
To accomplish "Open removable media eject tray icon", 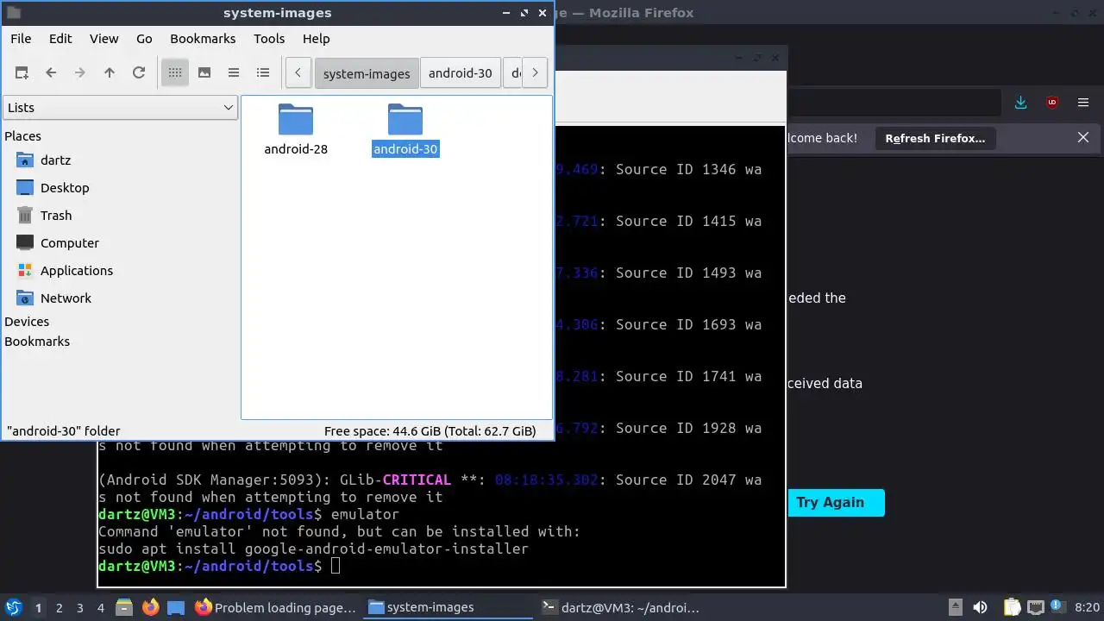I will tap(956, 608).
